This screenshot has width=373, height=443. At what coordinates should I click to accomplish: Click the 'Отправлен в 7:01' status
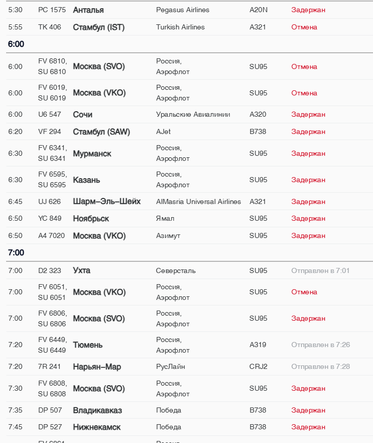point(320,270)
